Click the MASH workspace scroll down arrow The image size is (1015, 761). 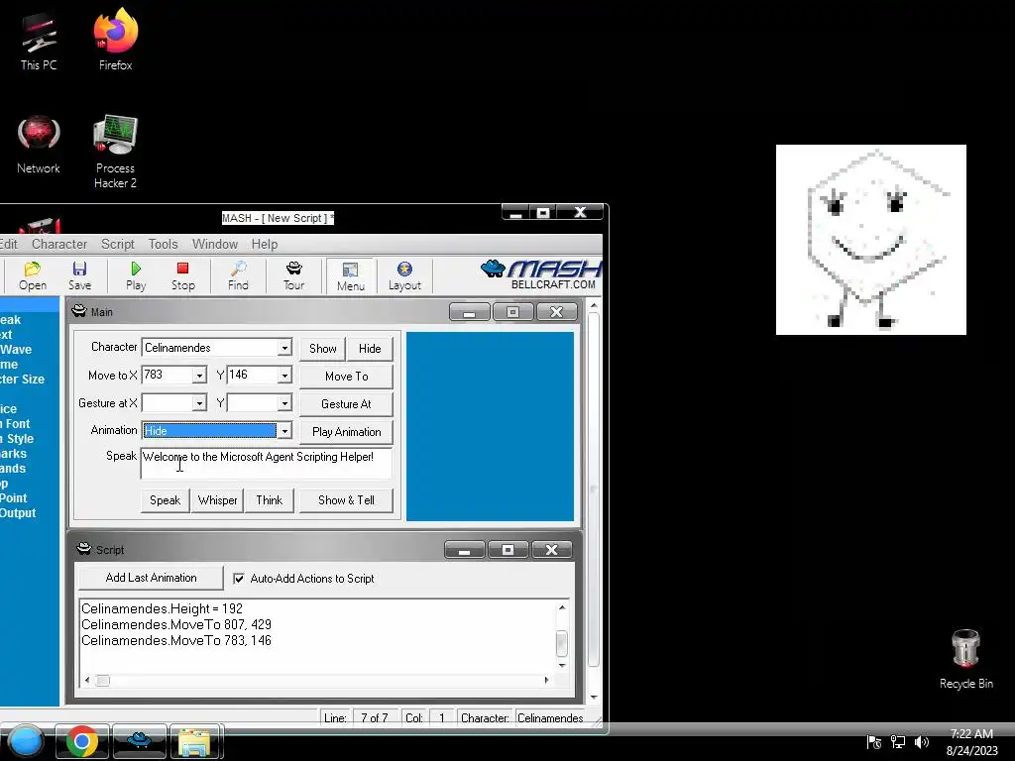coord(594,698)
